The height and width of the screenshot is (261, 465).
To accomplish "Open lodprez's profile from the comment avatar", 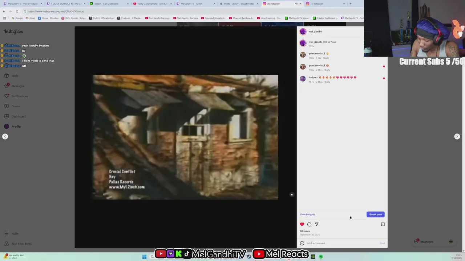I will pyautogui.click(x=303, y=79).
